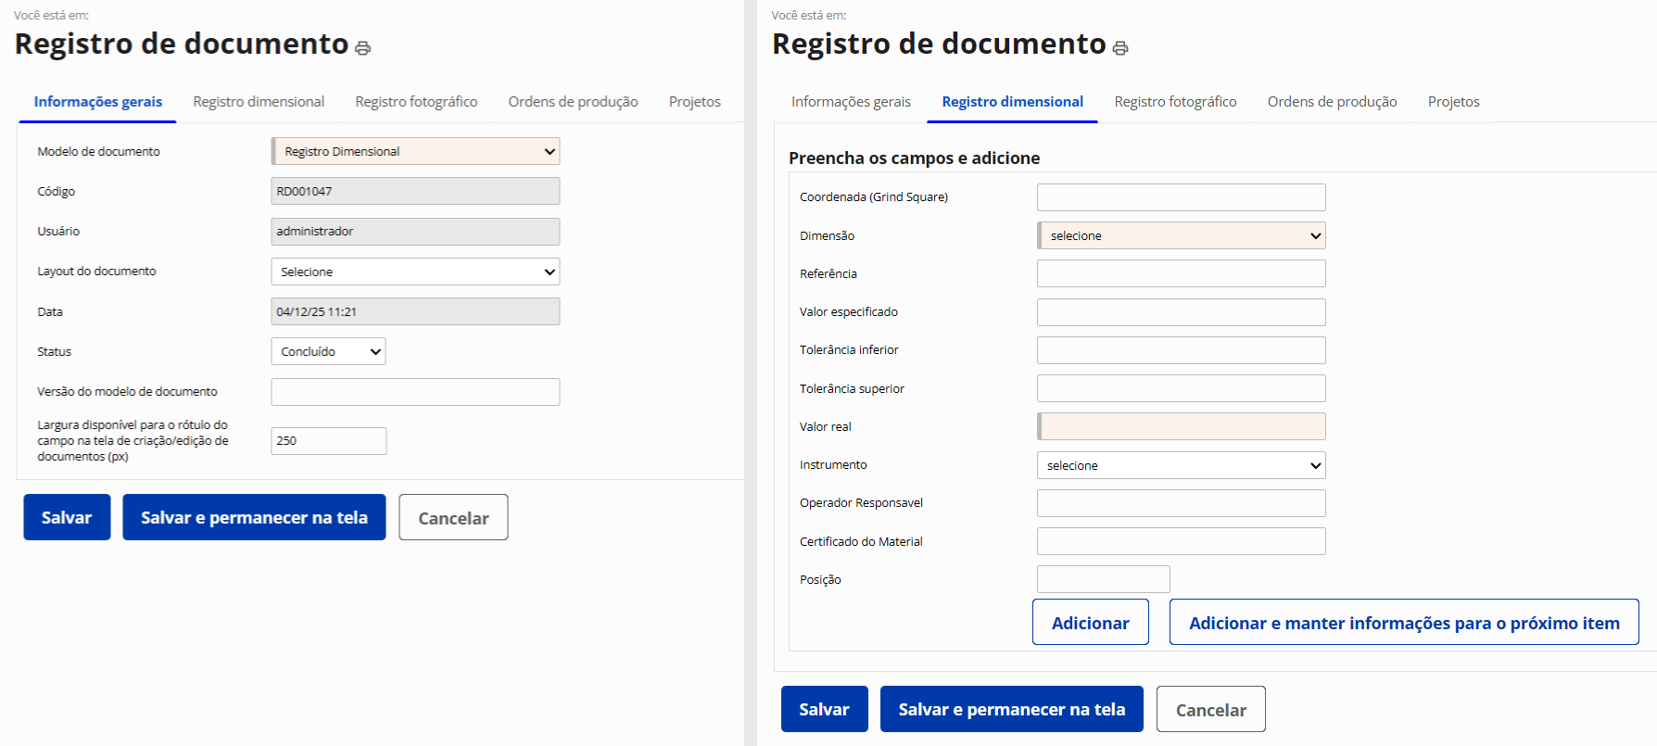The image size is (1657, 746).
Task: Click Cancelar below the Largura disponível field
Action: point(453,518)
